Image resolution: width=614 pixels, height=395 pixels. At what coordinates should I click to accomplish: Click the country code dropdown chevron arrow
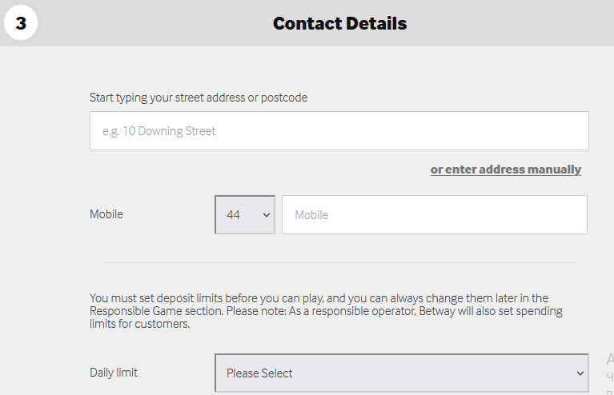click(266, 215)
